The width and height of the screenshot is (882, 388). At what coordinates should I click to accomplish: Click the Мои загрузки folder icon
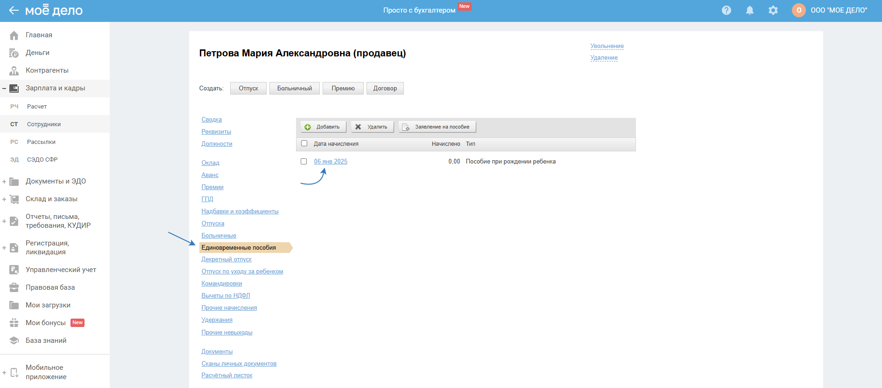14,305
